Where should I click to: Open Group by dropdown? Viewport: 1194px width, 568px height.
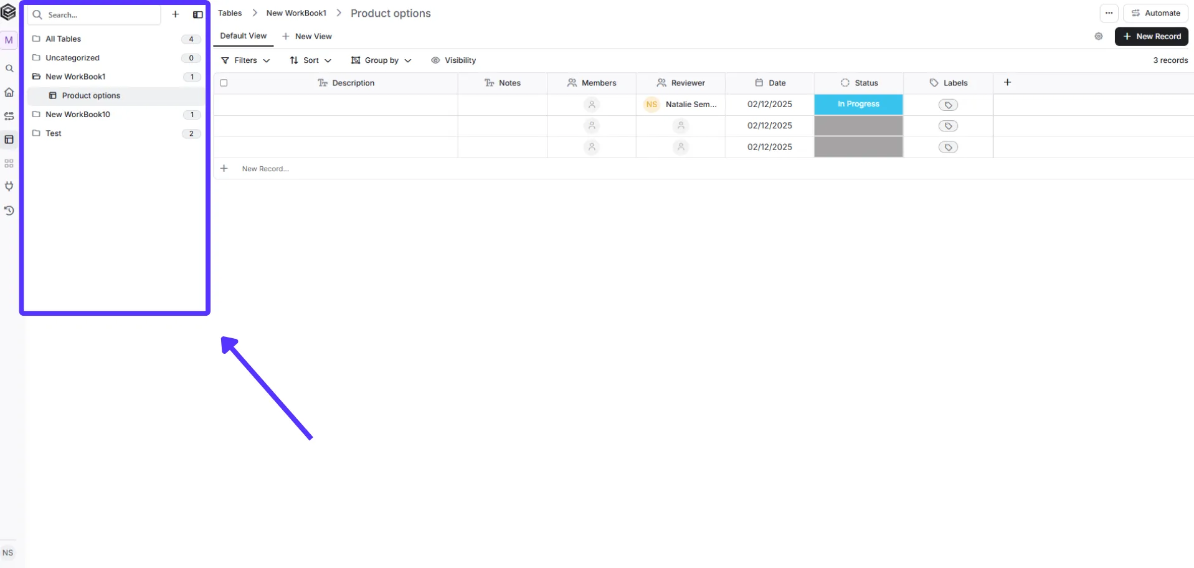pos(381,60)
